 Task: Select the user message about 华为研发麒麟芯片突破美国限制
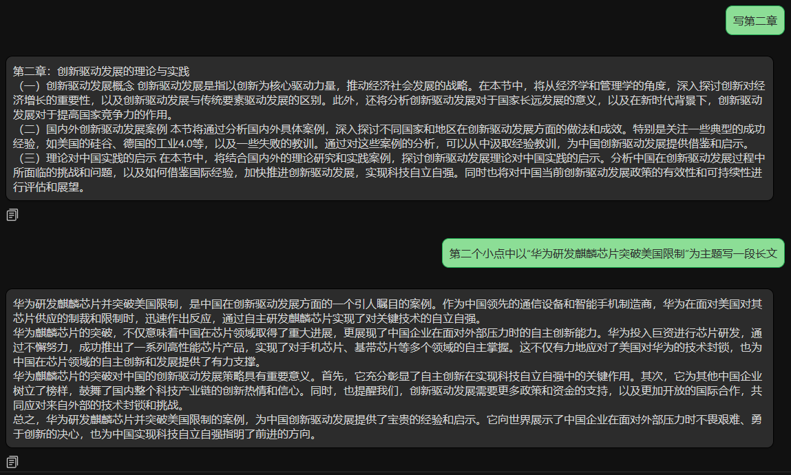(613, 253)
